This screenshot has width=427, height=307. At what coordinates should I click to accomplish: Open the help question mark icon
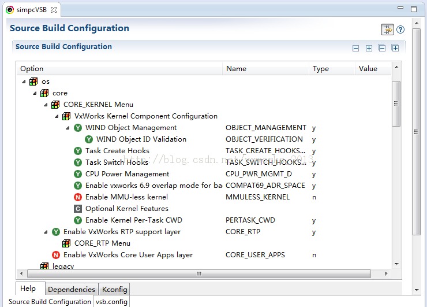[400, 29]
